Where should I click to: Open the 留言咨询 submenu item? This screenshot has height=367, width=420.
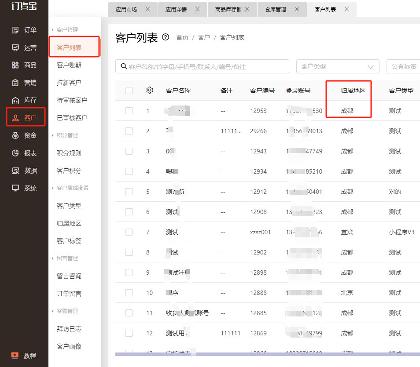[69, 276]
